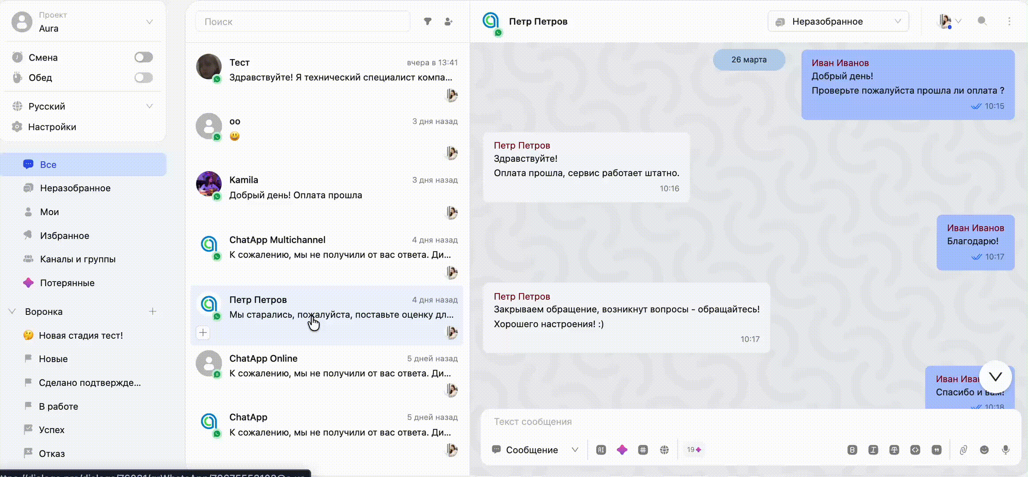
Task: Click the add contact icon near search
Action: point(448,21)
